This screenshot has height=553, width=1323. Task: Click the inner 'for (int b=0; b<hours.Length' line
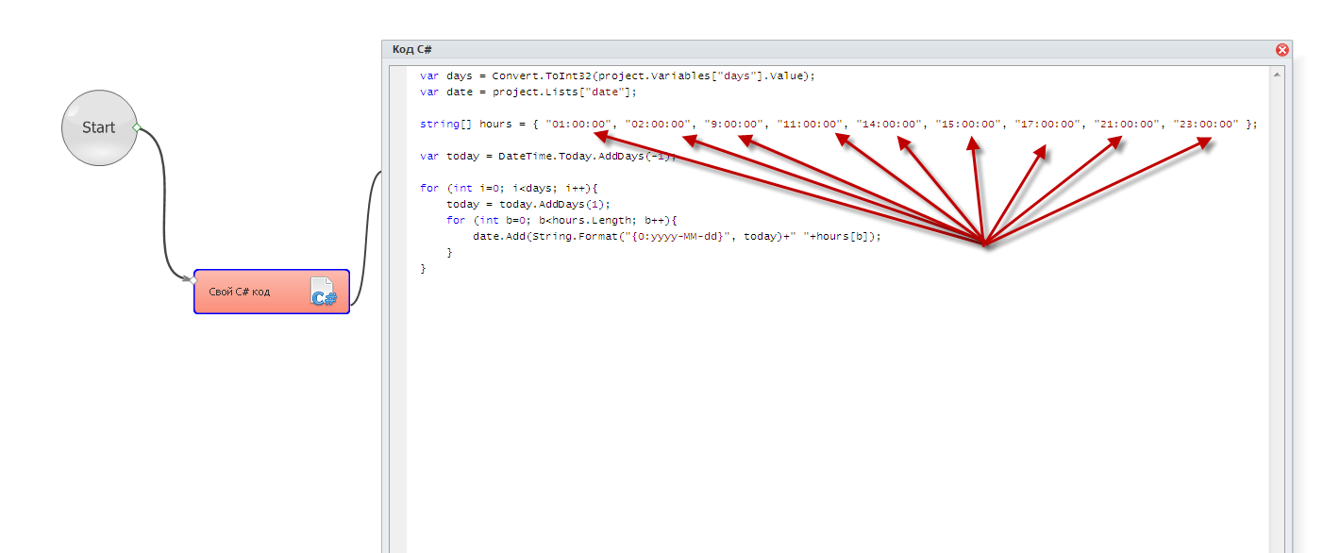click(562, 220)
